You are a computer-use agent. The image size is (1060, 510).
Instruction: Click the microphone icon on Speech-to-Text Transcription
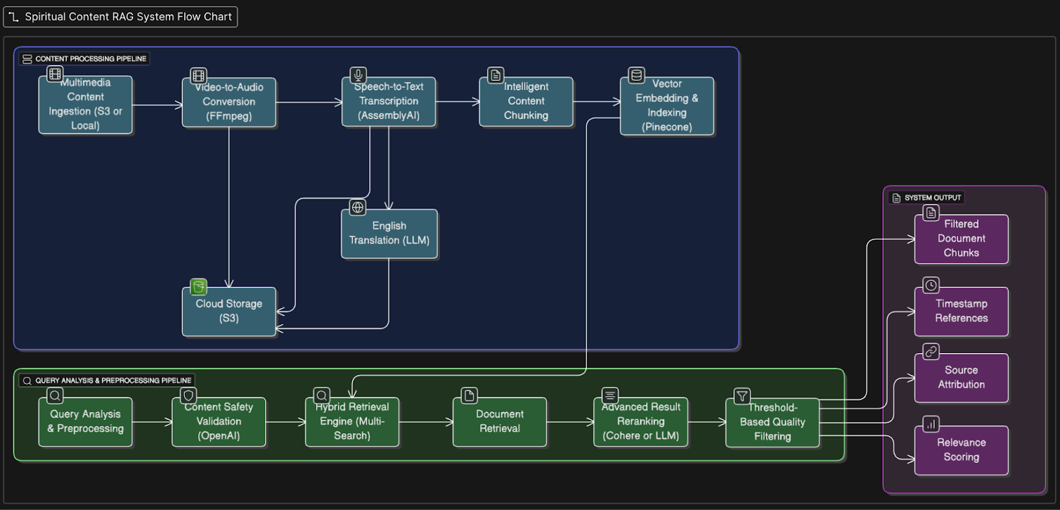point(358,75)
